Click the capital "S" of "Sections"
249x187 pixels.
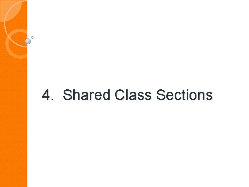click(161, 95)
